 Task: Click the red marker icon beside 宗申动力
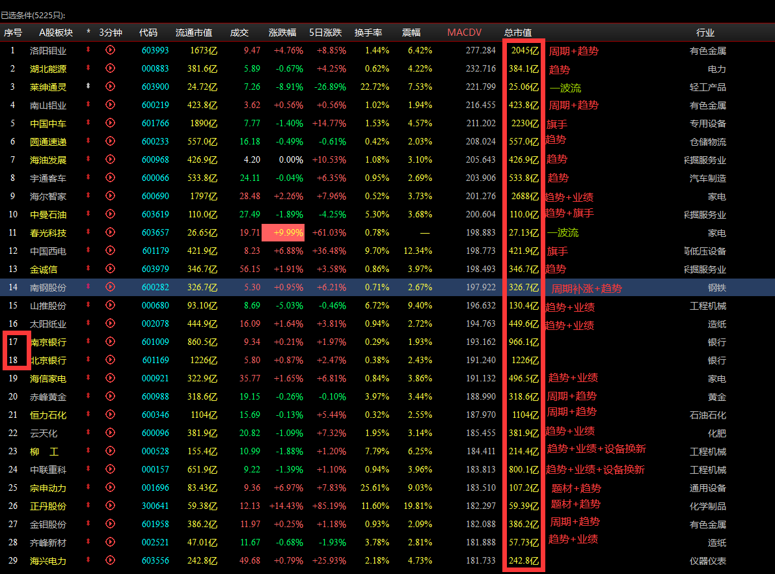pyautogui.click(x=88, y=487)
